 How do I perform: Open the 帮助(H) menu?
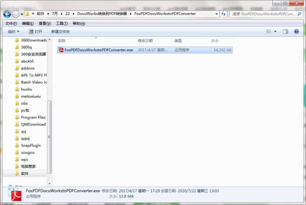[x=79, y=24]
